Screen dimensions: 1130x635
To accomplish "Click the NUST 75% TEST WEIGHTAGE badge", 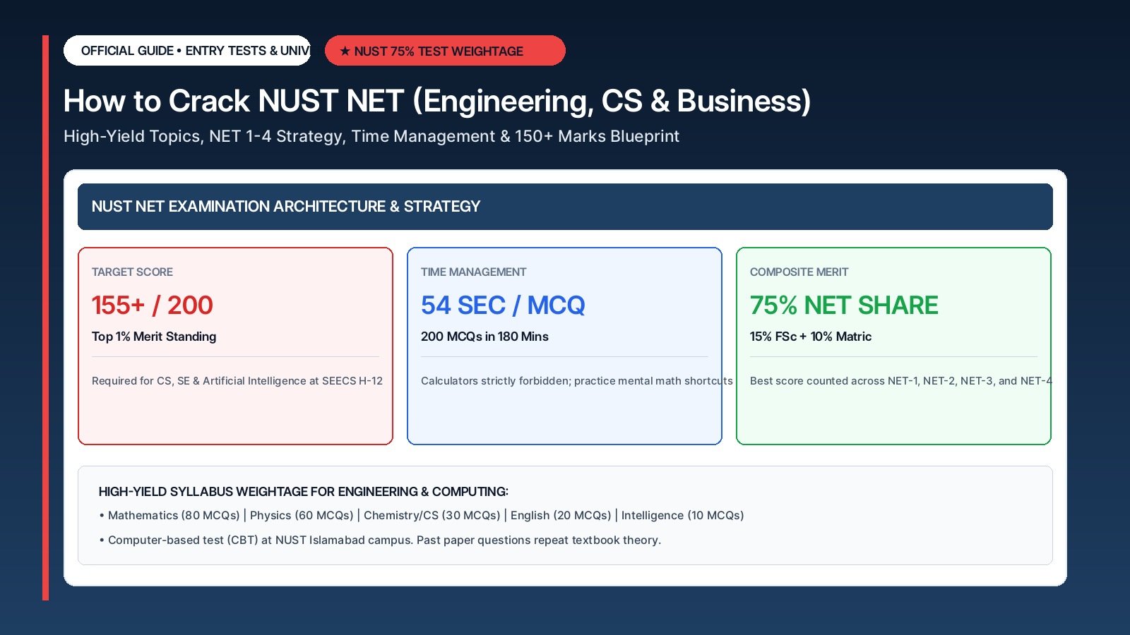I will tap(445, 51).
